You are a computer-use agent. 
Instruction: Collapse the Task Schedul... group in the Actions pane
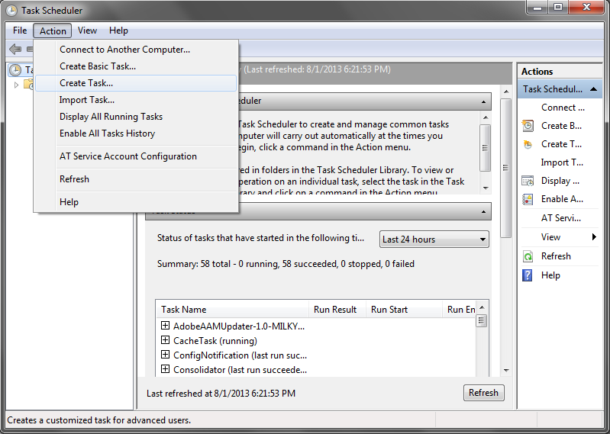coord(593,89)
